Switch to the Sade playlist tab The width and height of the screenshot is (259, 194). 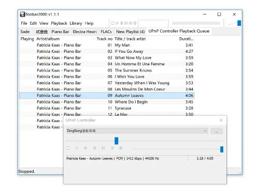[25, 32]
